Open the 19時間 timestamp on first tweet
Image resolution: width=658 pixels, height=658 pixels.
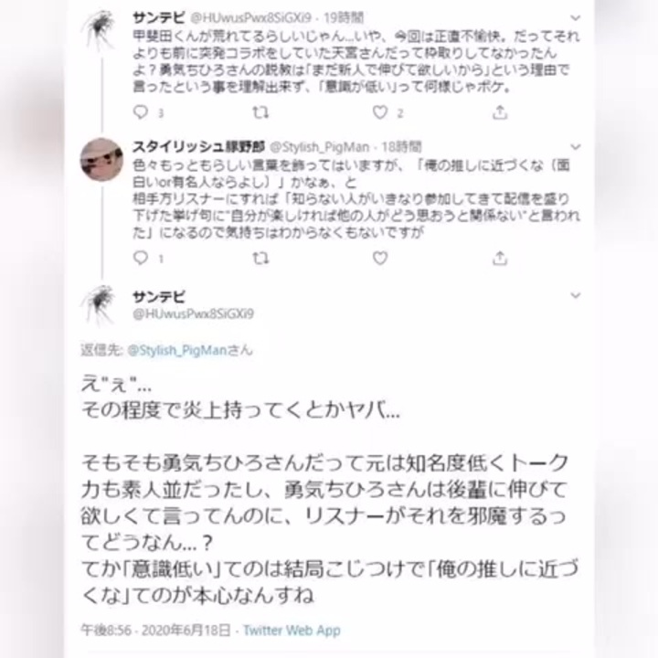pos(344,17)
